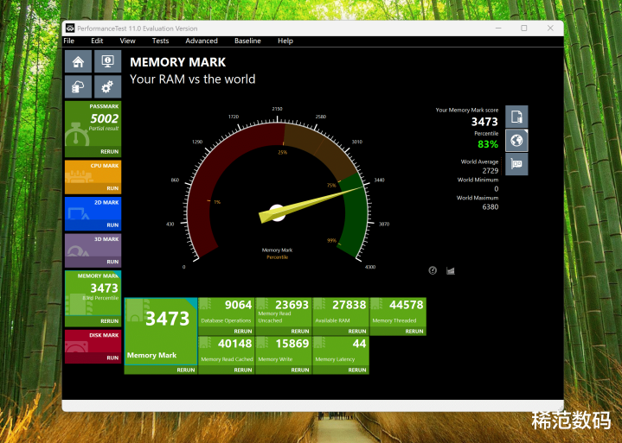Viewport: 622px width, 443px height.
Task: Click the Available RAM 27838 result
Action: click(341, 312)
